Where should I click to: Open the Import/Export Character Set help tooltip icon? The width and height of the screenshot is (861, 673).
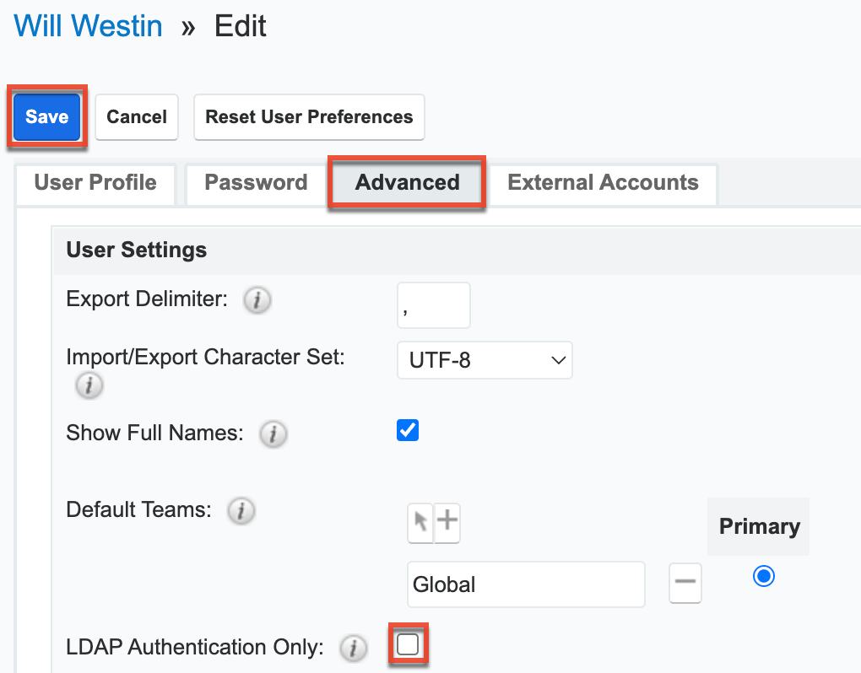click(89, 385)
